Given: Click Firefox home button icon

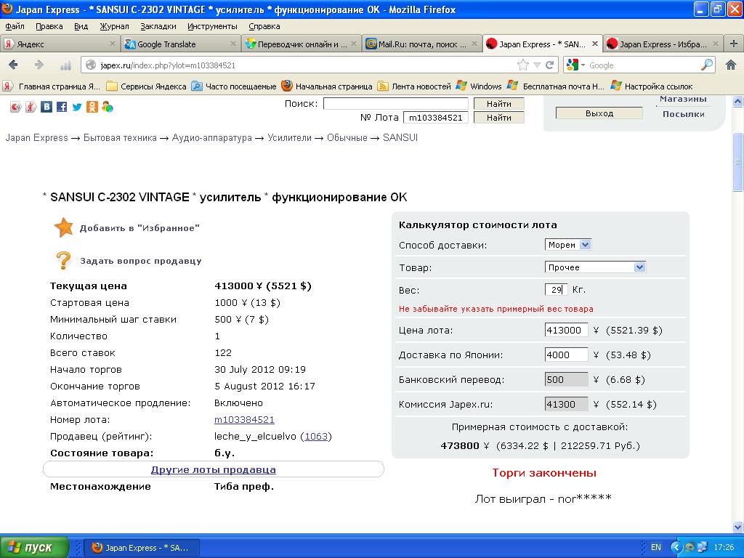Looking at the screenshot, I should [x=731, y=65].
